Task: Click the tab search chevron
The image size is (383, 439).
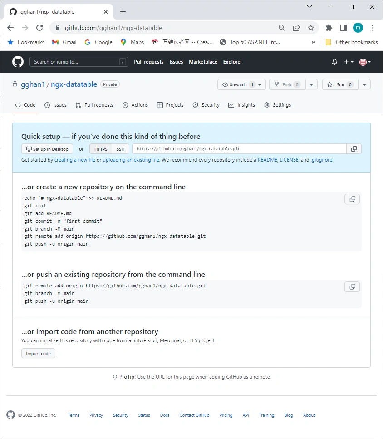Action: tap(309, 7)
